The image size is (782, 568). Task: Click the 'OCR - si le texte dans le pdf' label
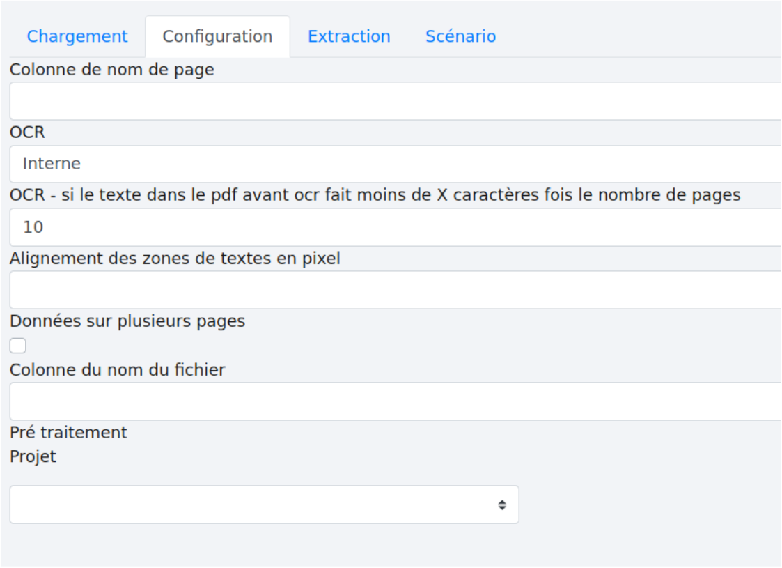pyautogui.click(x=375, y=196)
